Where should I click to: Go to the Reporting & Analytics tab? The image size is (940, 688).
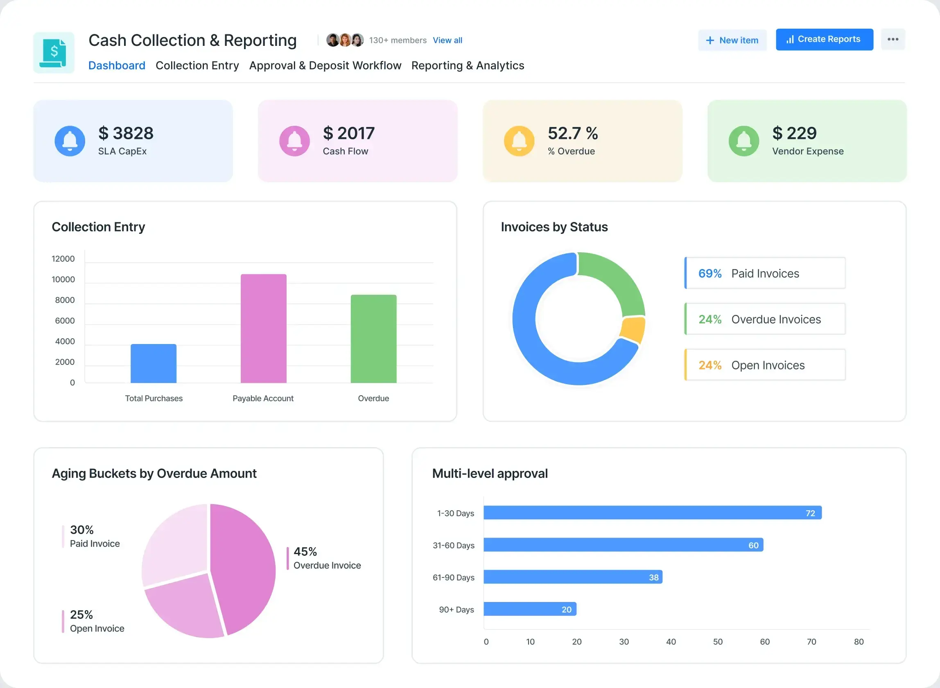pyautogui.click(x=468, y=66)
